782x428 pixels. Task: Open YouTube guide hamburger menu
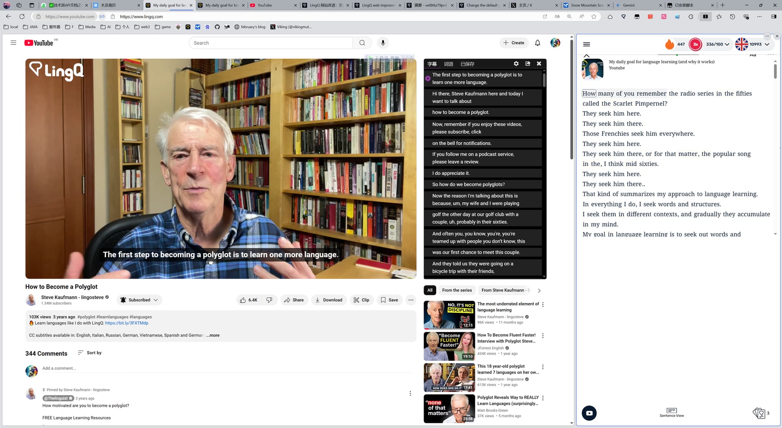(x=13, y=43)
